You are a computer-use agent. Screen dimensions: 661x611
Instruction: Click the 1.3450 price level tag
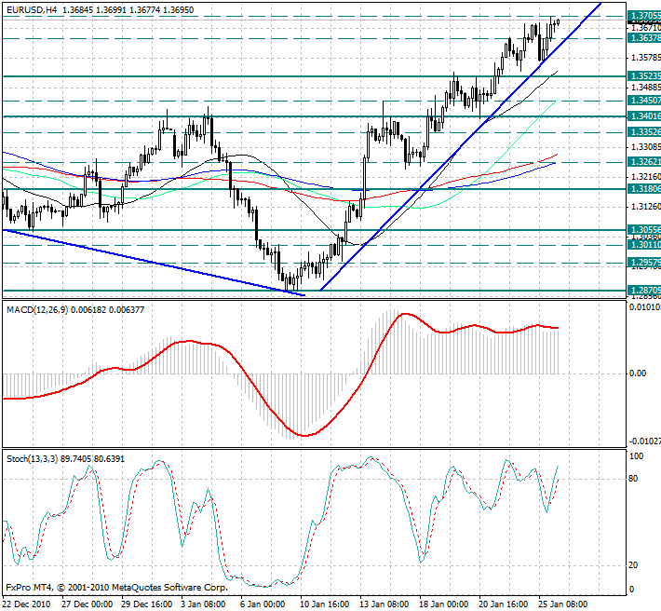pos(644,101)
